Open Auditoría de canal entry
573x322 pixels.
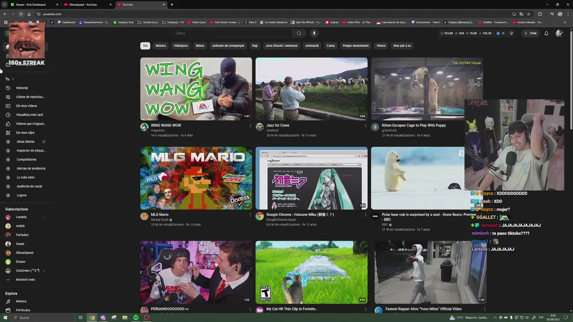(x=29, y=186)
